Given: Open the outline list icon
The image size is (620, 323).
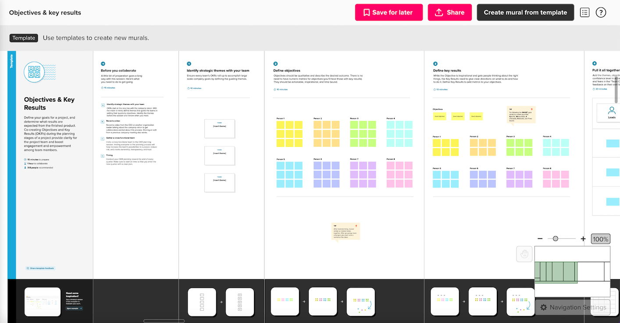Looking at the screenshot, I should coord(584,12).
